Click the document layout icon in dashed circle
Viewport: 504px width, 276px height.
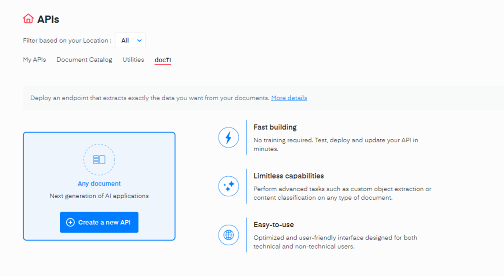[x=99, y=160]
